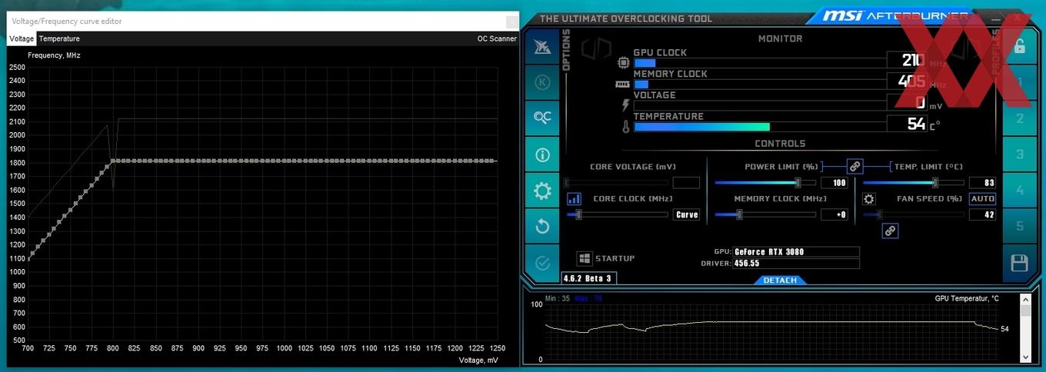Toggle the profile lock icon
Image resolution: width=1046 pixels, height=372 pixels.
click(x=1020, y=46)
